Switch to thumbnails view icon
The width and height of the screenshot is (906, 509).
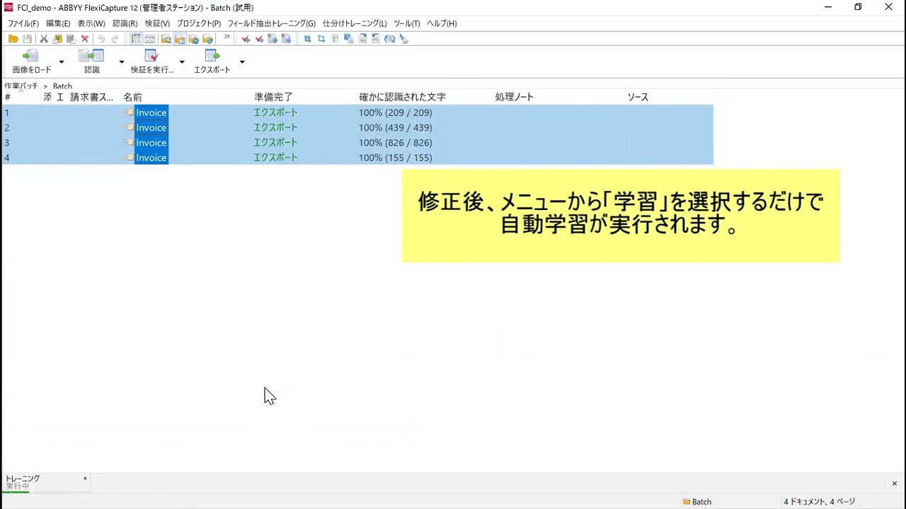[x=150, y=39]
